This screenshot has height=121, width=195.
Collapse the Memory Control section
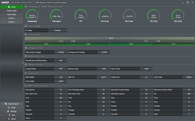click(26, 64)
